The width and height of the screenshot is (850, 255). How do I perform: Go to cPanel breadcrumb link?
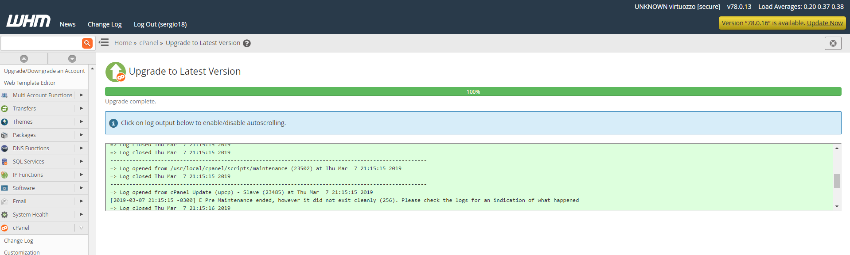tap(148, 43)
